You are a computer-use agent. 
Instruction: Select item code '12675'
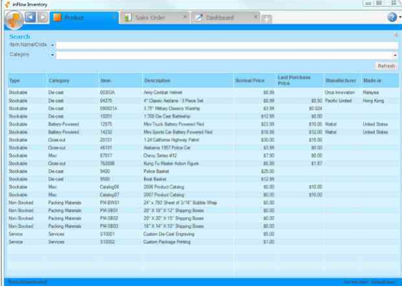(x=106, y=124)
